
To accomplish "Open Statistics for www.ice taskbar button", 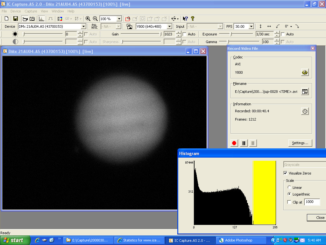I will [139, 240].
